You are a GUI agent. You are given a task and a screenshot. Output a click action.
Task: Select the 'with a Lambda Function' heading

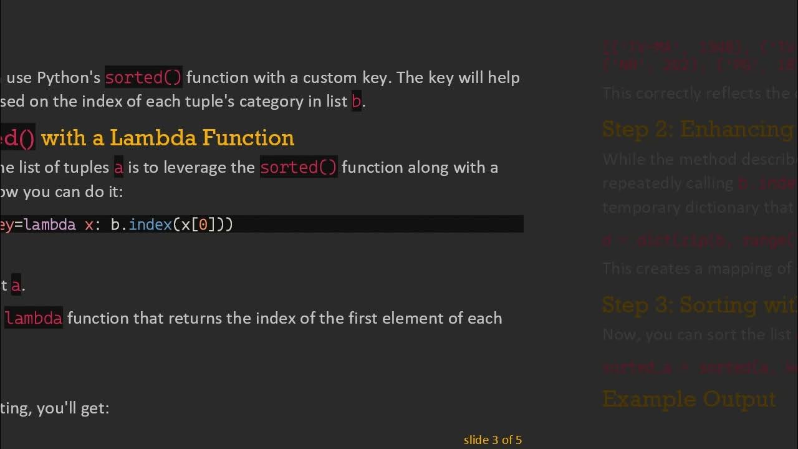(168, 138)
